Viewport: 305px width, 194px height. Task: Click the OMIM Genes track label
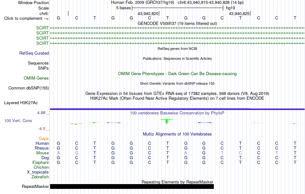(x=36, y=78)
